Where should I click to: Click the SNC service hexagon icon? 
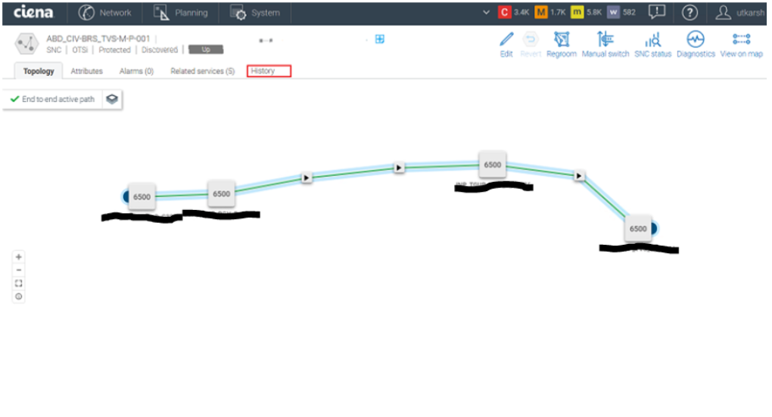tap(26, 44)
